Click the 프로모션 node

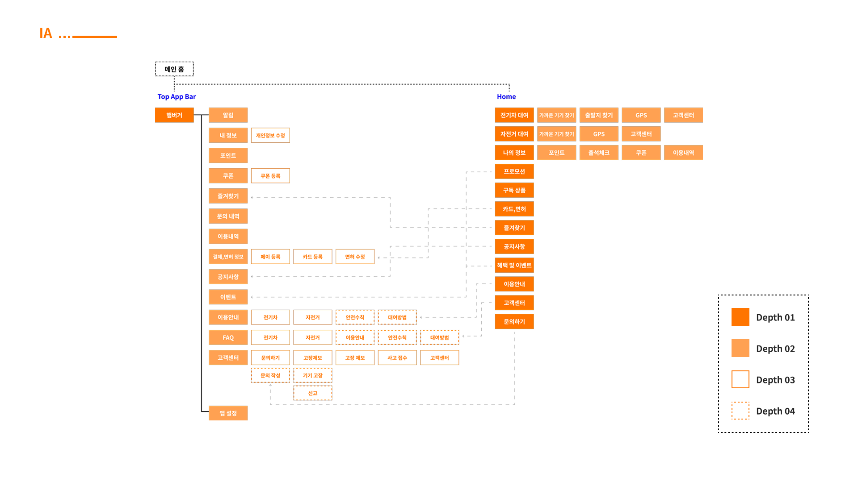click(514, 171)
